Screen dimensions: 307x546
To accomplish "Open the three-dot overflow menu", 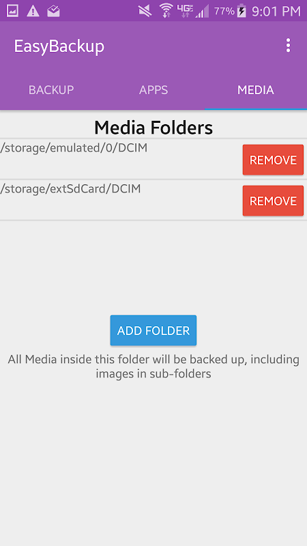I will coord(288,46).
